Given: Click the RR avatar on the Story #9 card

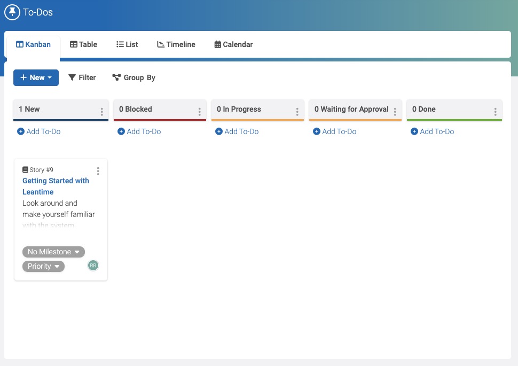Looking at the screenshot, I should click(93, 265).
